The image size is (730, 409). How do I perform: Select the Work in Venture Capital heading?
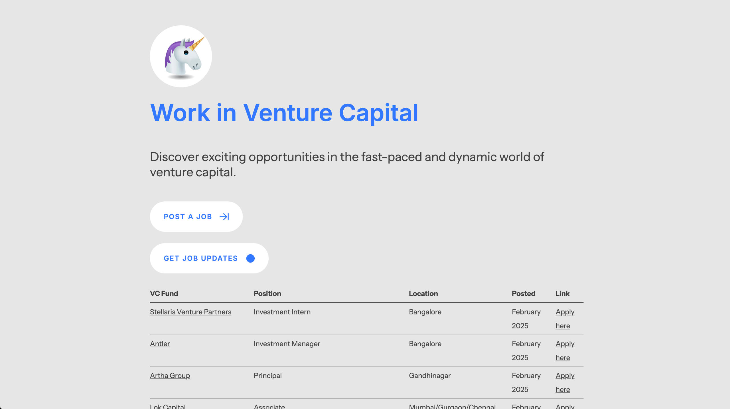click(284, 113)
